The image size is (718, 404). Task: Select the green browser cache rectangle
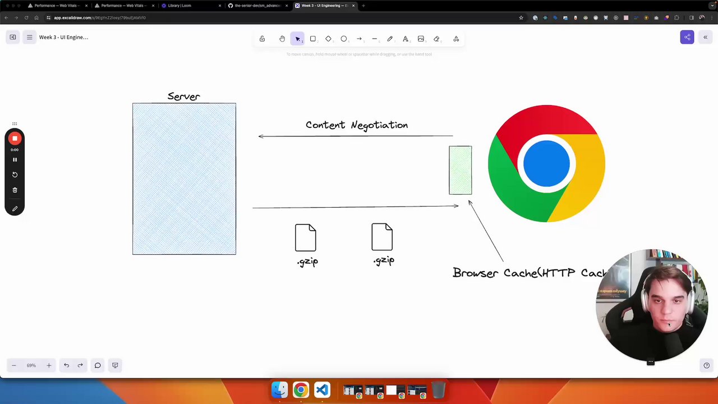point(460,170)
